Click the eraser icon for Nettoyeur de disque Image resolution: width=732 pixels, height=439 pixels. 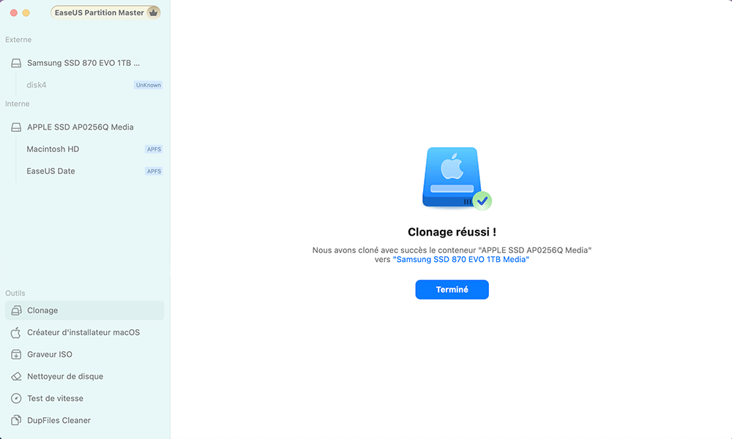[x=16, y=377]
